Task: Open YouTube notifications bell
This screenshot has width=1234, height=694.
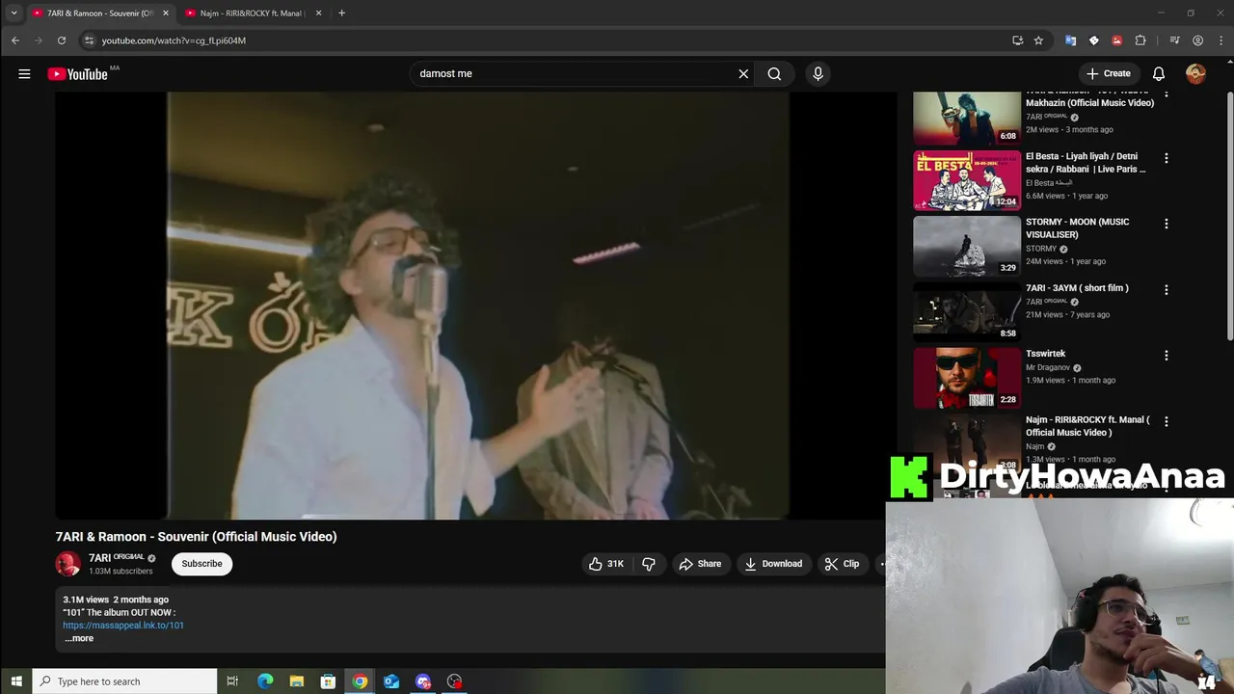Action: tap(1159, 73)
